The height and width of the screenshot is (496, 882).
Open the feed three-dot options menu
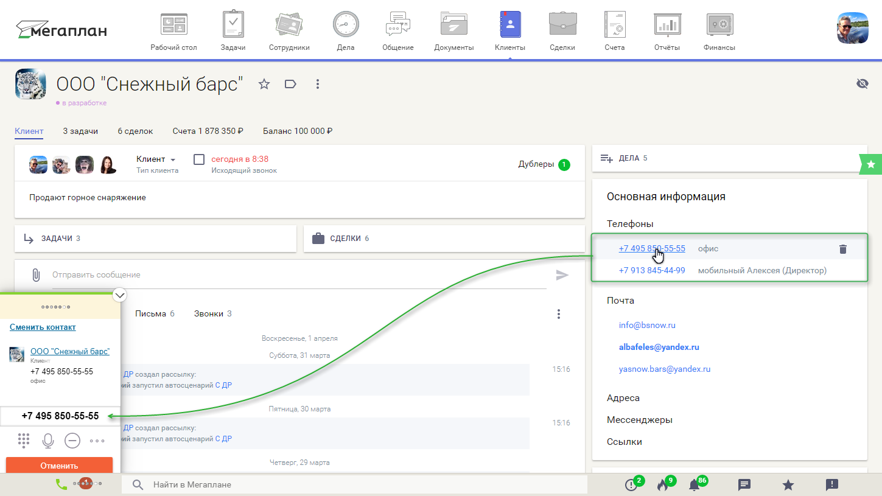click(559, 314)
